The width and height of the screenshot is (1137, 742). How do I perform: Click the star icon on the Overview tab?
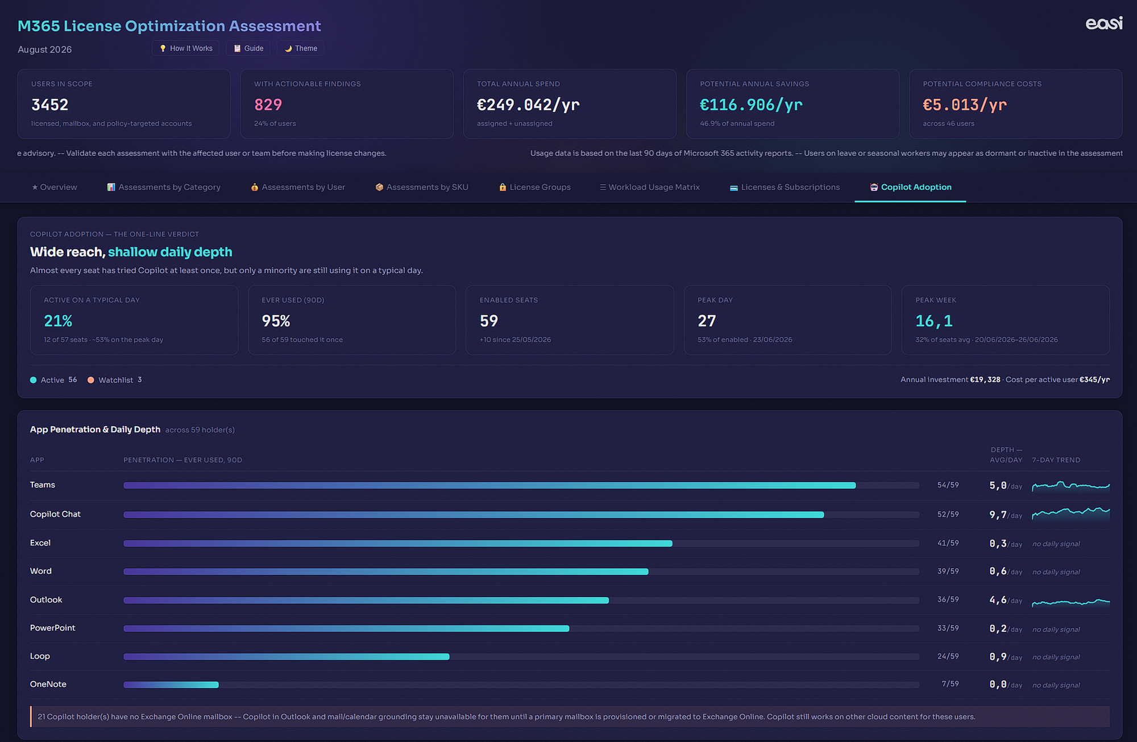point(35,187)
